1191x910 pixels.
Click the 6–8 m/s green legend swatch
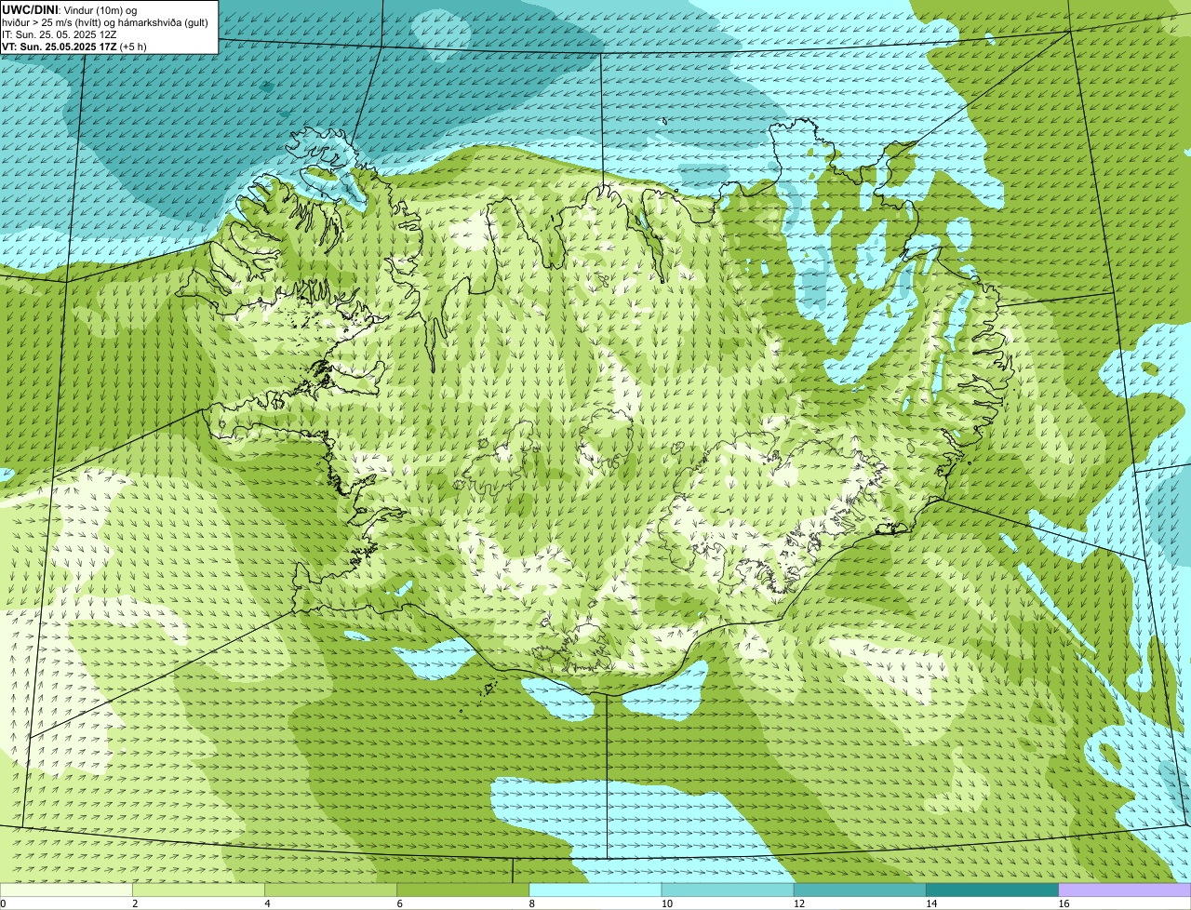[463, 890]
